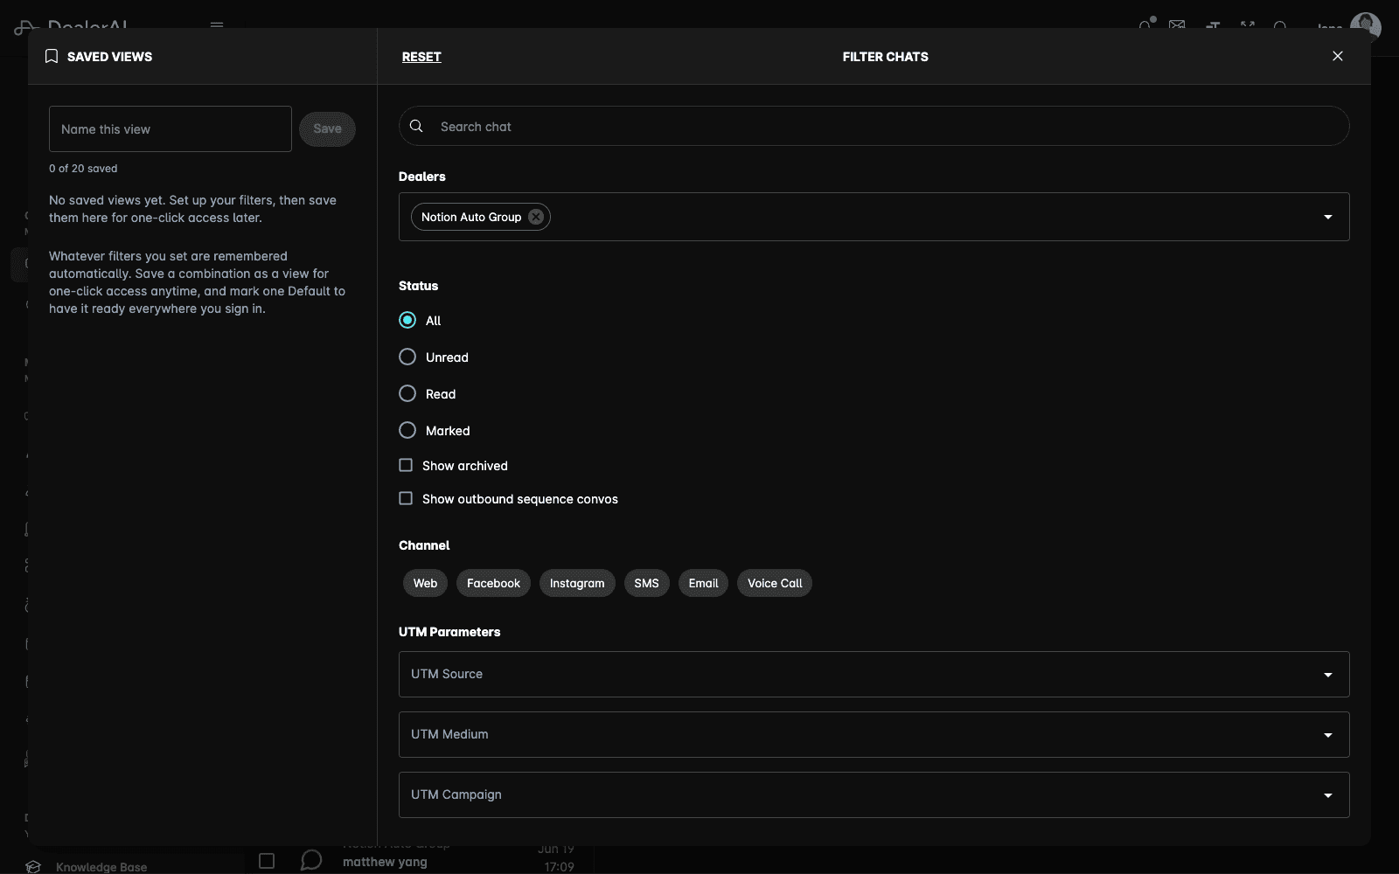Open the matthew yang conversation
1399x874 pixels.
385,862
